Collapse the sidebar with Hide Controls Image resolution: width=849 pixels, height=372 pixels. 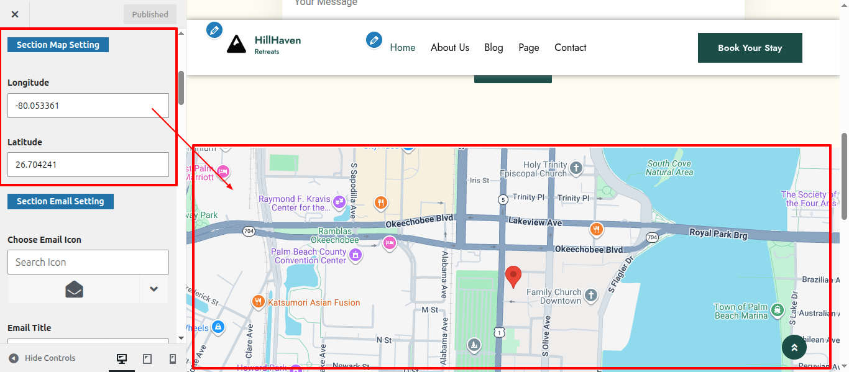(42, 358)
